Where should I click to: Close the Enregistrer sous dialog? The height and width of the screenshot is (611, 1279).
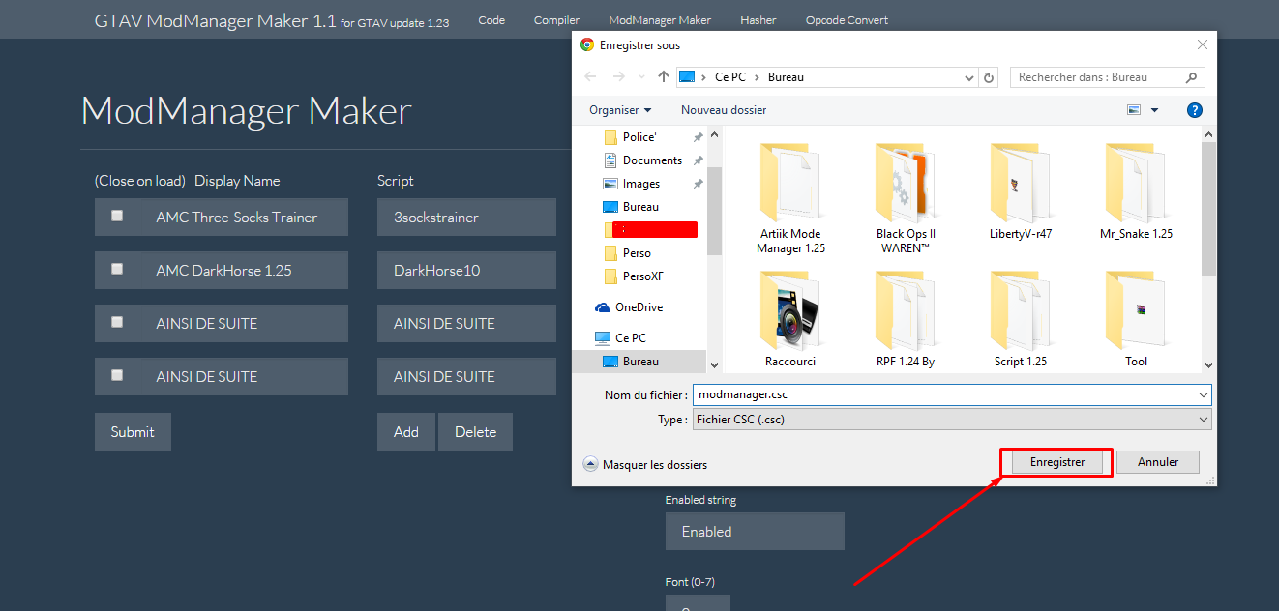click(1203, 44)
